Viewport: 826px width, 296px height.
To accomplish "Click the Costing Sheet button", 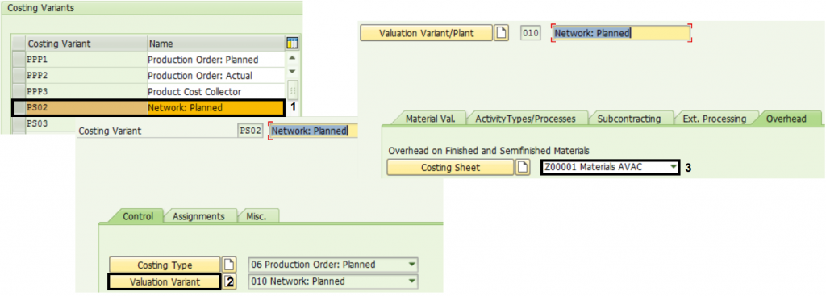I will pyautogui.click(x=450, y=168).
